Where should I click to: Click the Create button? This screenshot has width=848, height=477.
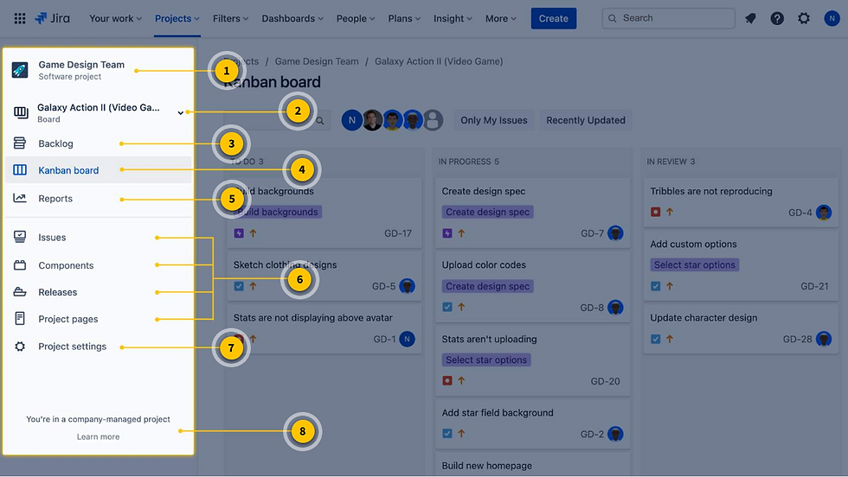point(553,18)
